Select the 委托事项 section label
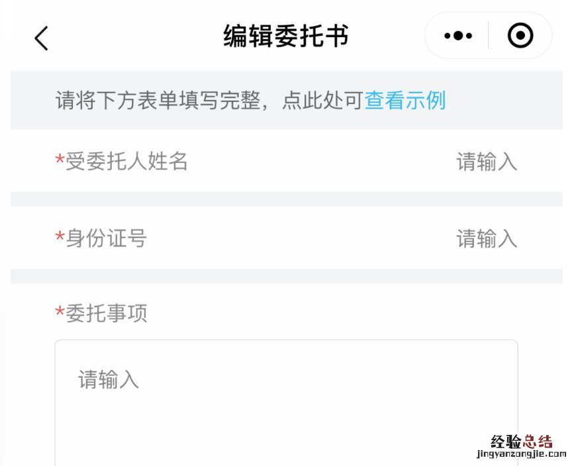Image resolution: width=576 pixels, height=466 pixels. tap(106, 314)
